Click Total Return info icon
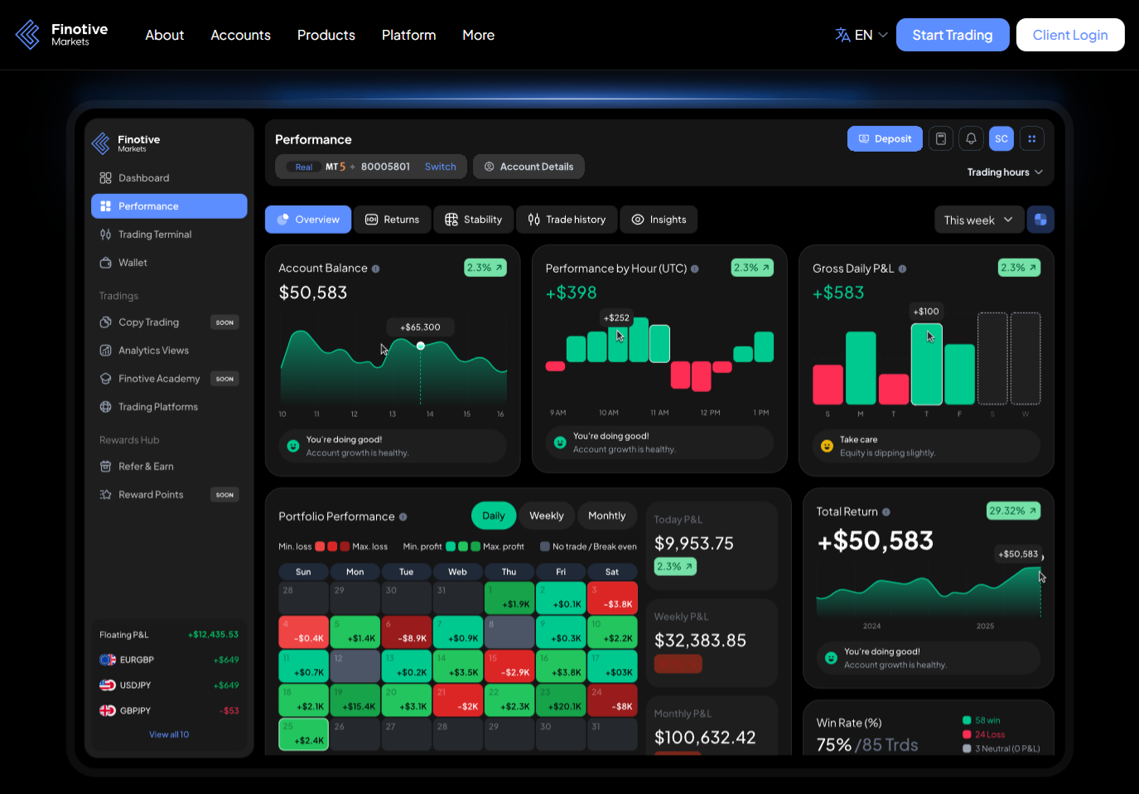Viewport: 1139px width, 794px height. (886, 512)
